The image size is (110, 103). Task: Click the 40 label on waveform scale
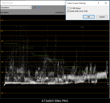tap(2, 62)
